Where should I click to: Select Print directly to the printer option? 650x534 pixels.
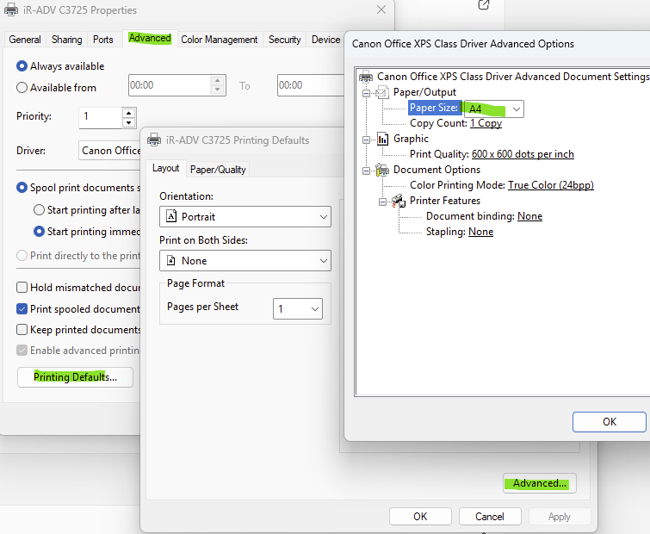coord(22,256)
